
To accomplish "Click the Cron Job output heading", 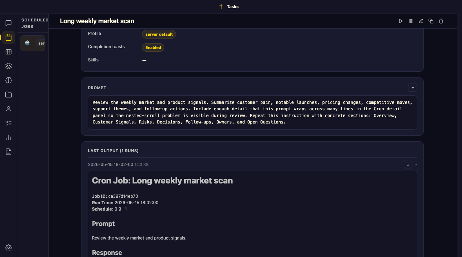I will click(x=162, y=181).
